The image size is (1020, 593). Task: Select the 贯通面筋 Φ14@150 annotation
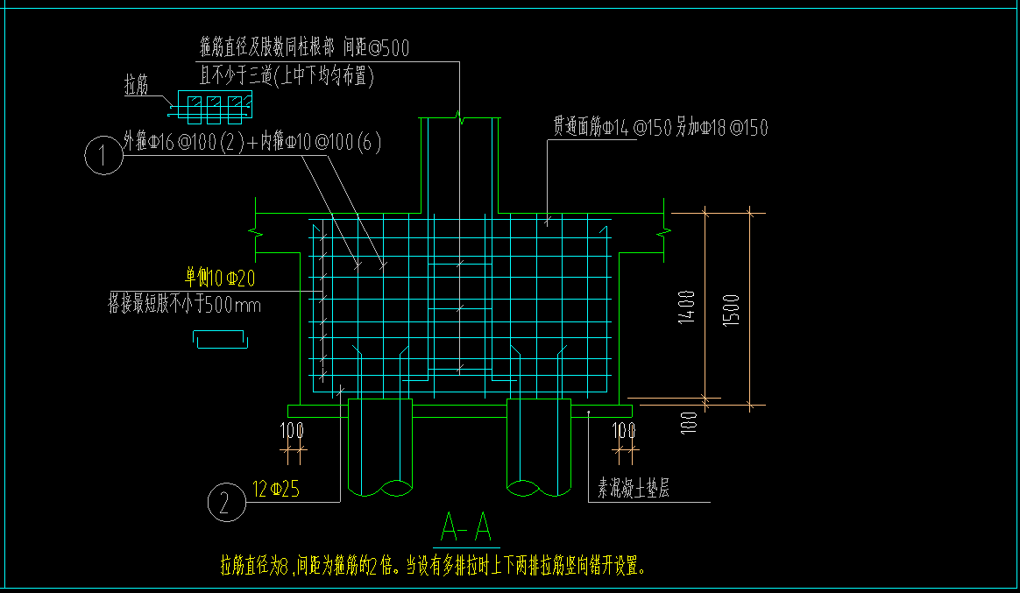(660, 127)
